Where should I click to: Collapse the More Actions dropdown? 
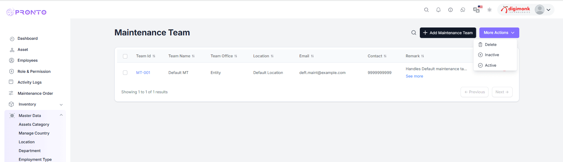499,33
